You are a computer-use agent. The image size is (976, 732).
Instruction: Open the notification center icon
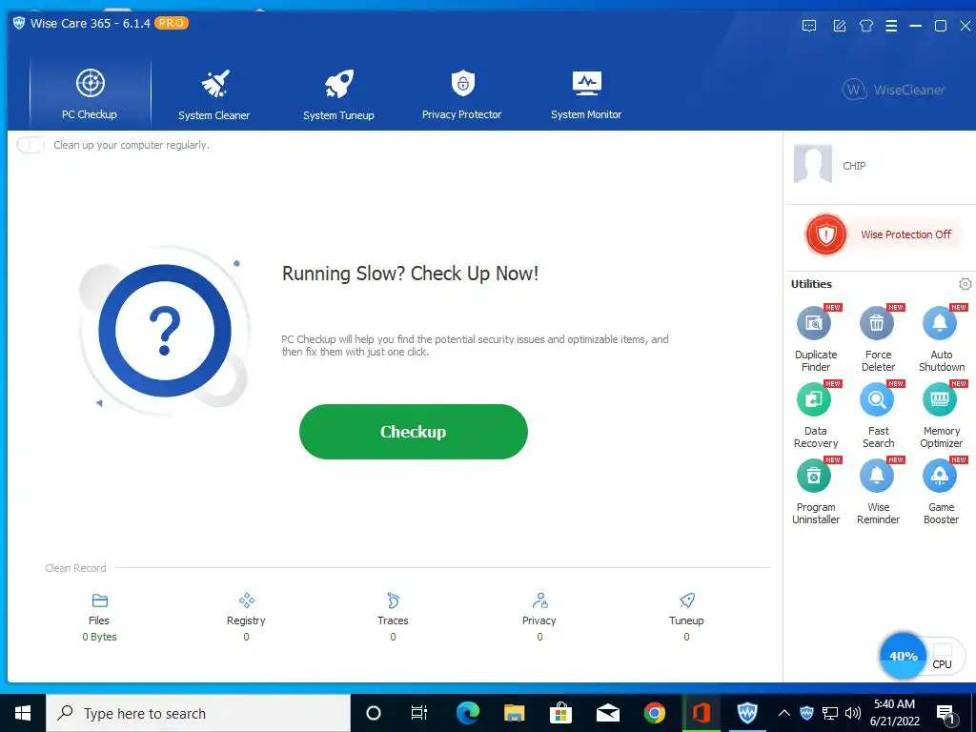point(945,715)
